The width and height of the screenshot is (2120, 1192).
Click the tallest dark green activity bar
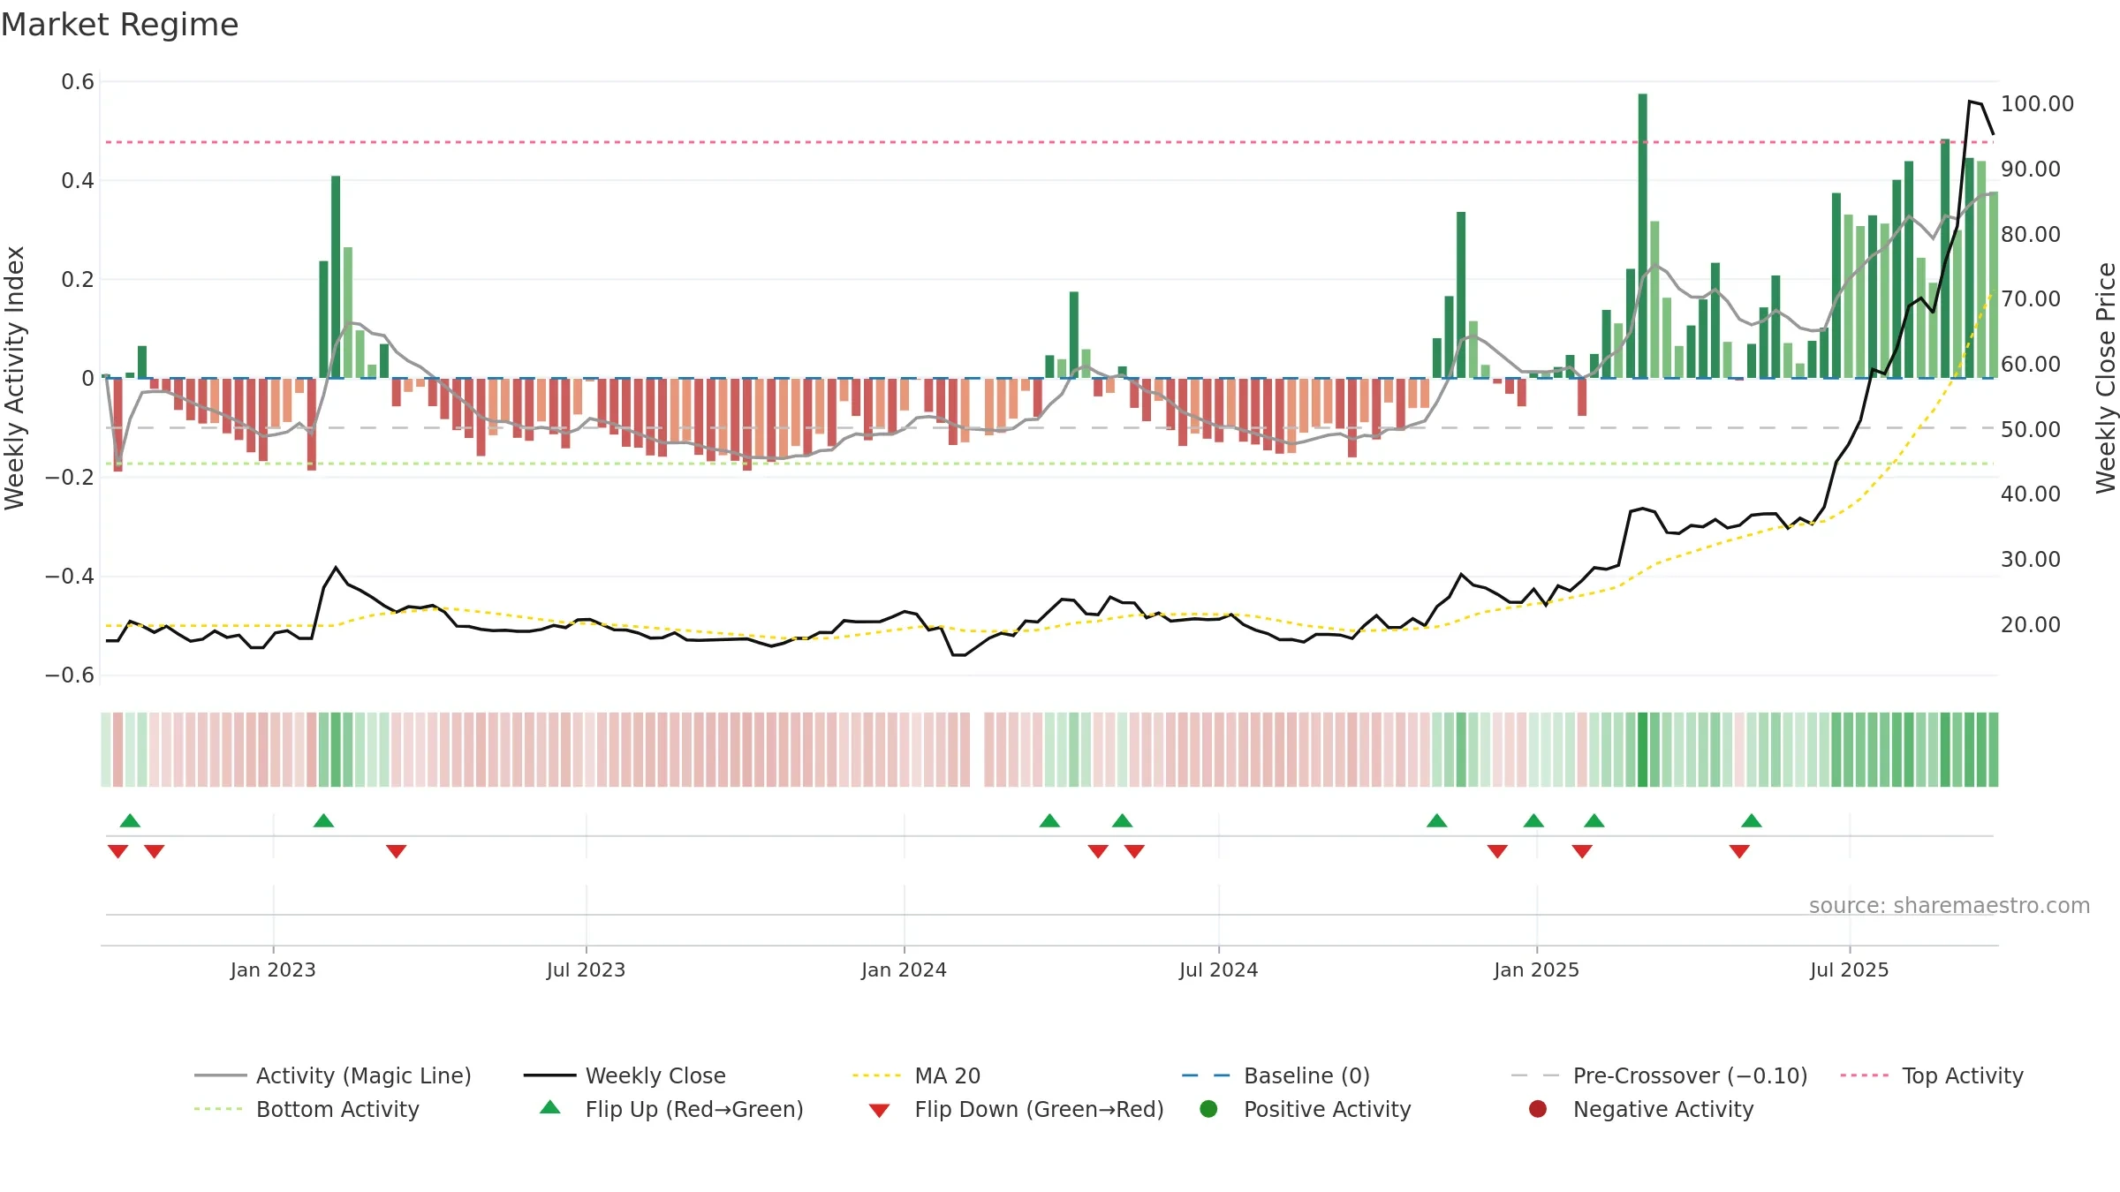1642,236
